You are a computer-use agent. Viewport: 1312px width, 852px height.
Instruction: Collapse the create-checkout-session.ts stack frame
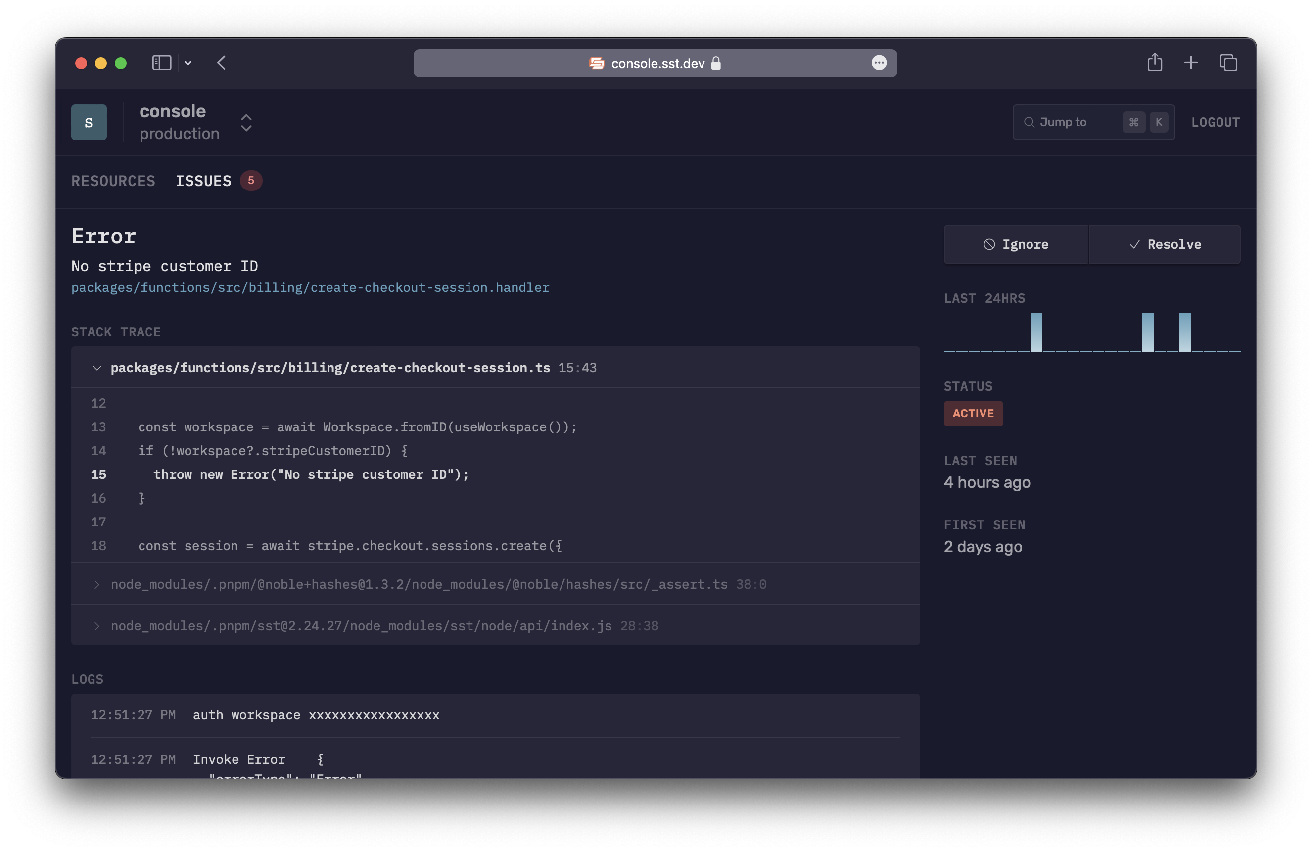pos(97,368)
